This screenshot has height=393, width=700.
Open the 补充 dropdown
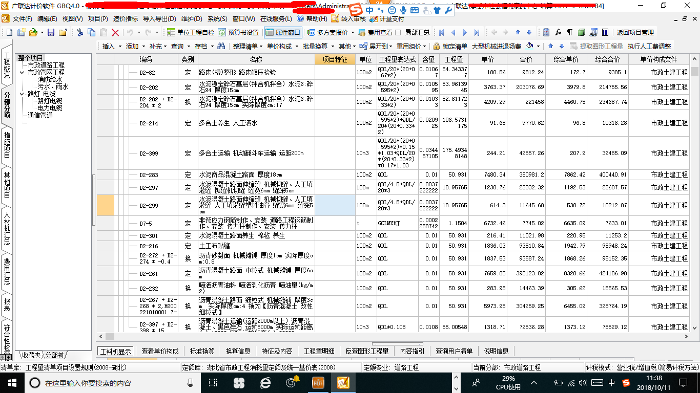click(158, 46)
